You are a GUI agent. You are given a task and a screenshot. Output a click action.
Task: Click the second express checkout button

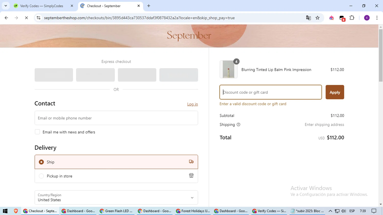[x=95, y=75]
